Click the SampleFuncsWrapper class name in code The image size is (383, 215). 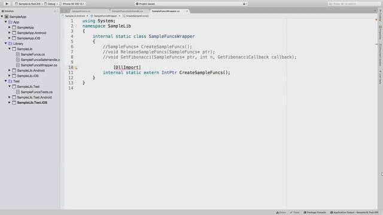pyautogui.click(x=172, y=36)
